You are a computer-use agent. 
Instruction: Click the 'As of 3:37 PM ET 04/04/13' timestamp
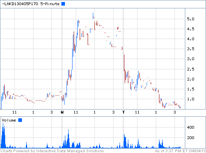tap(180, 151)
